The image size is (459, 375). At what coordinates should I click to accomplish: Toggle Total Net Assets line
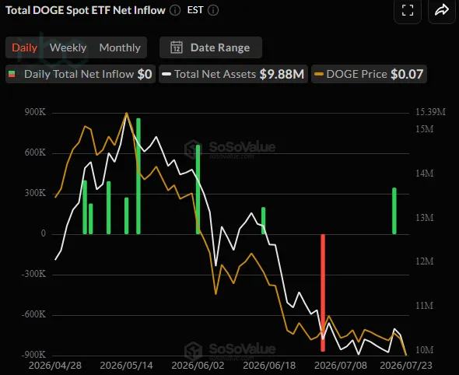(x=233, y=74)
